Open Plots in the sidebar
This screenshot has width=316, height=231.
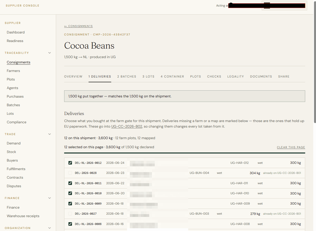(x=11, y=79)
